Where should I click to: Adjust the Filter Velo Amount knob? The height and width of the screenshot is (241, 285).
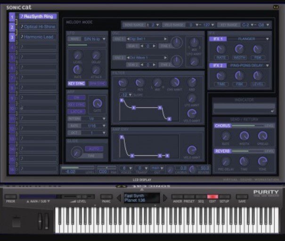(x=192, y=113)
